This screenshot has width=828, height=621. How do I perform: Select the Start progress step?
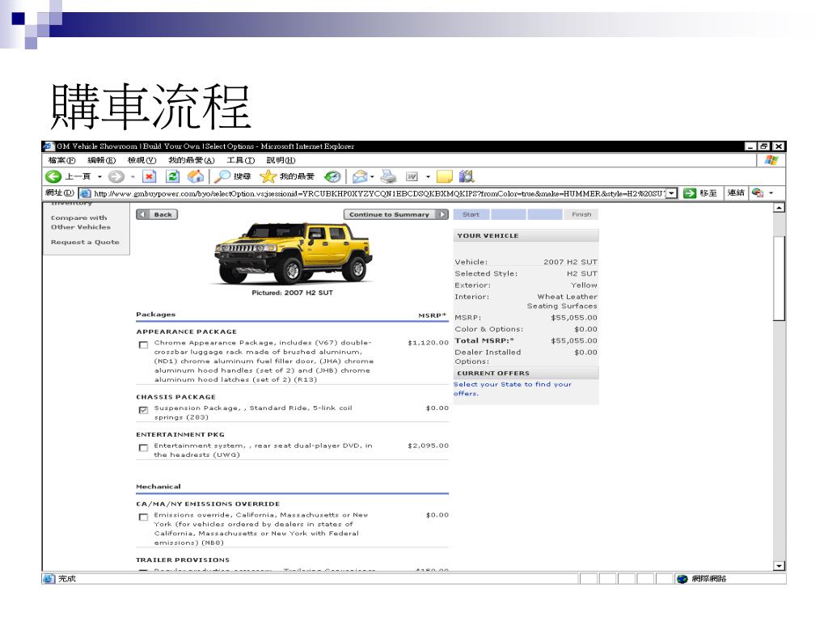pos(471,214)
